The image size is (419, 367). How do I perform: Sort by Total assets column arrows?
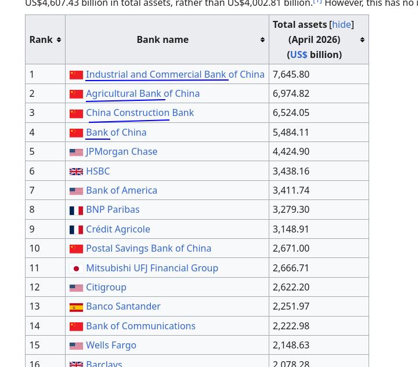362,40
